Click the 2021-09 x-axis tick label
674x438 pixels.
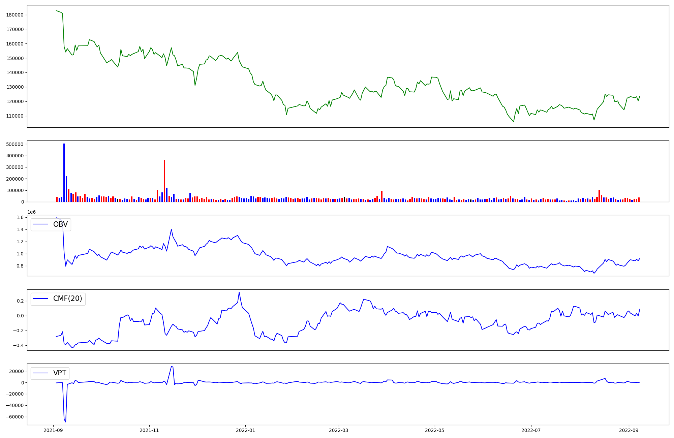(53, 430)
